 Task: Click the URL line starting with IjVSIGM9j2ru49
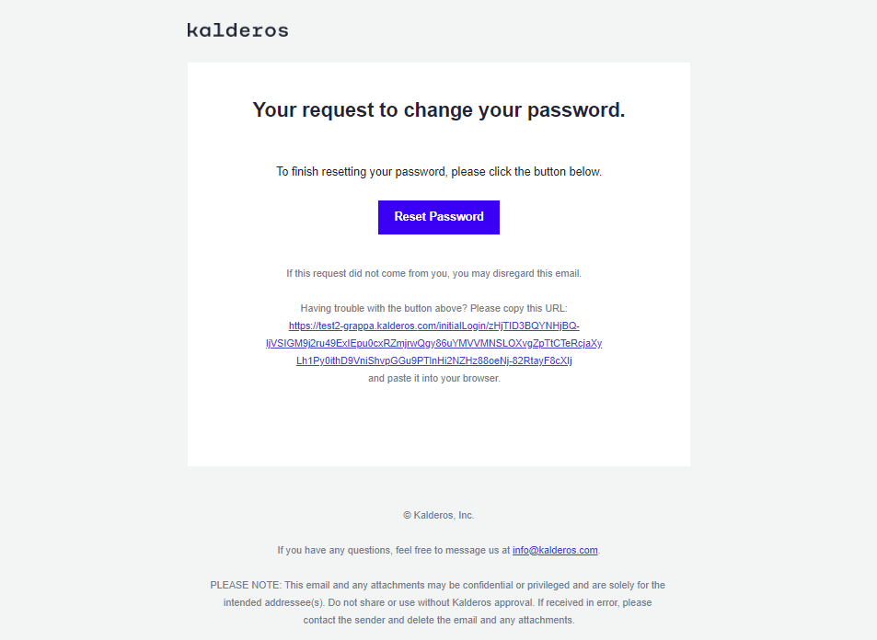434,343
